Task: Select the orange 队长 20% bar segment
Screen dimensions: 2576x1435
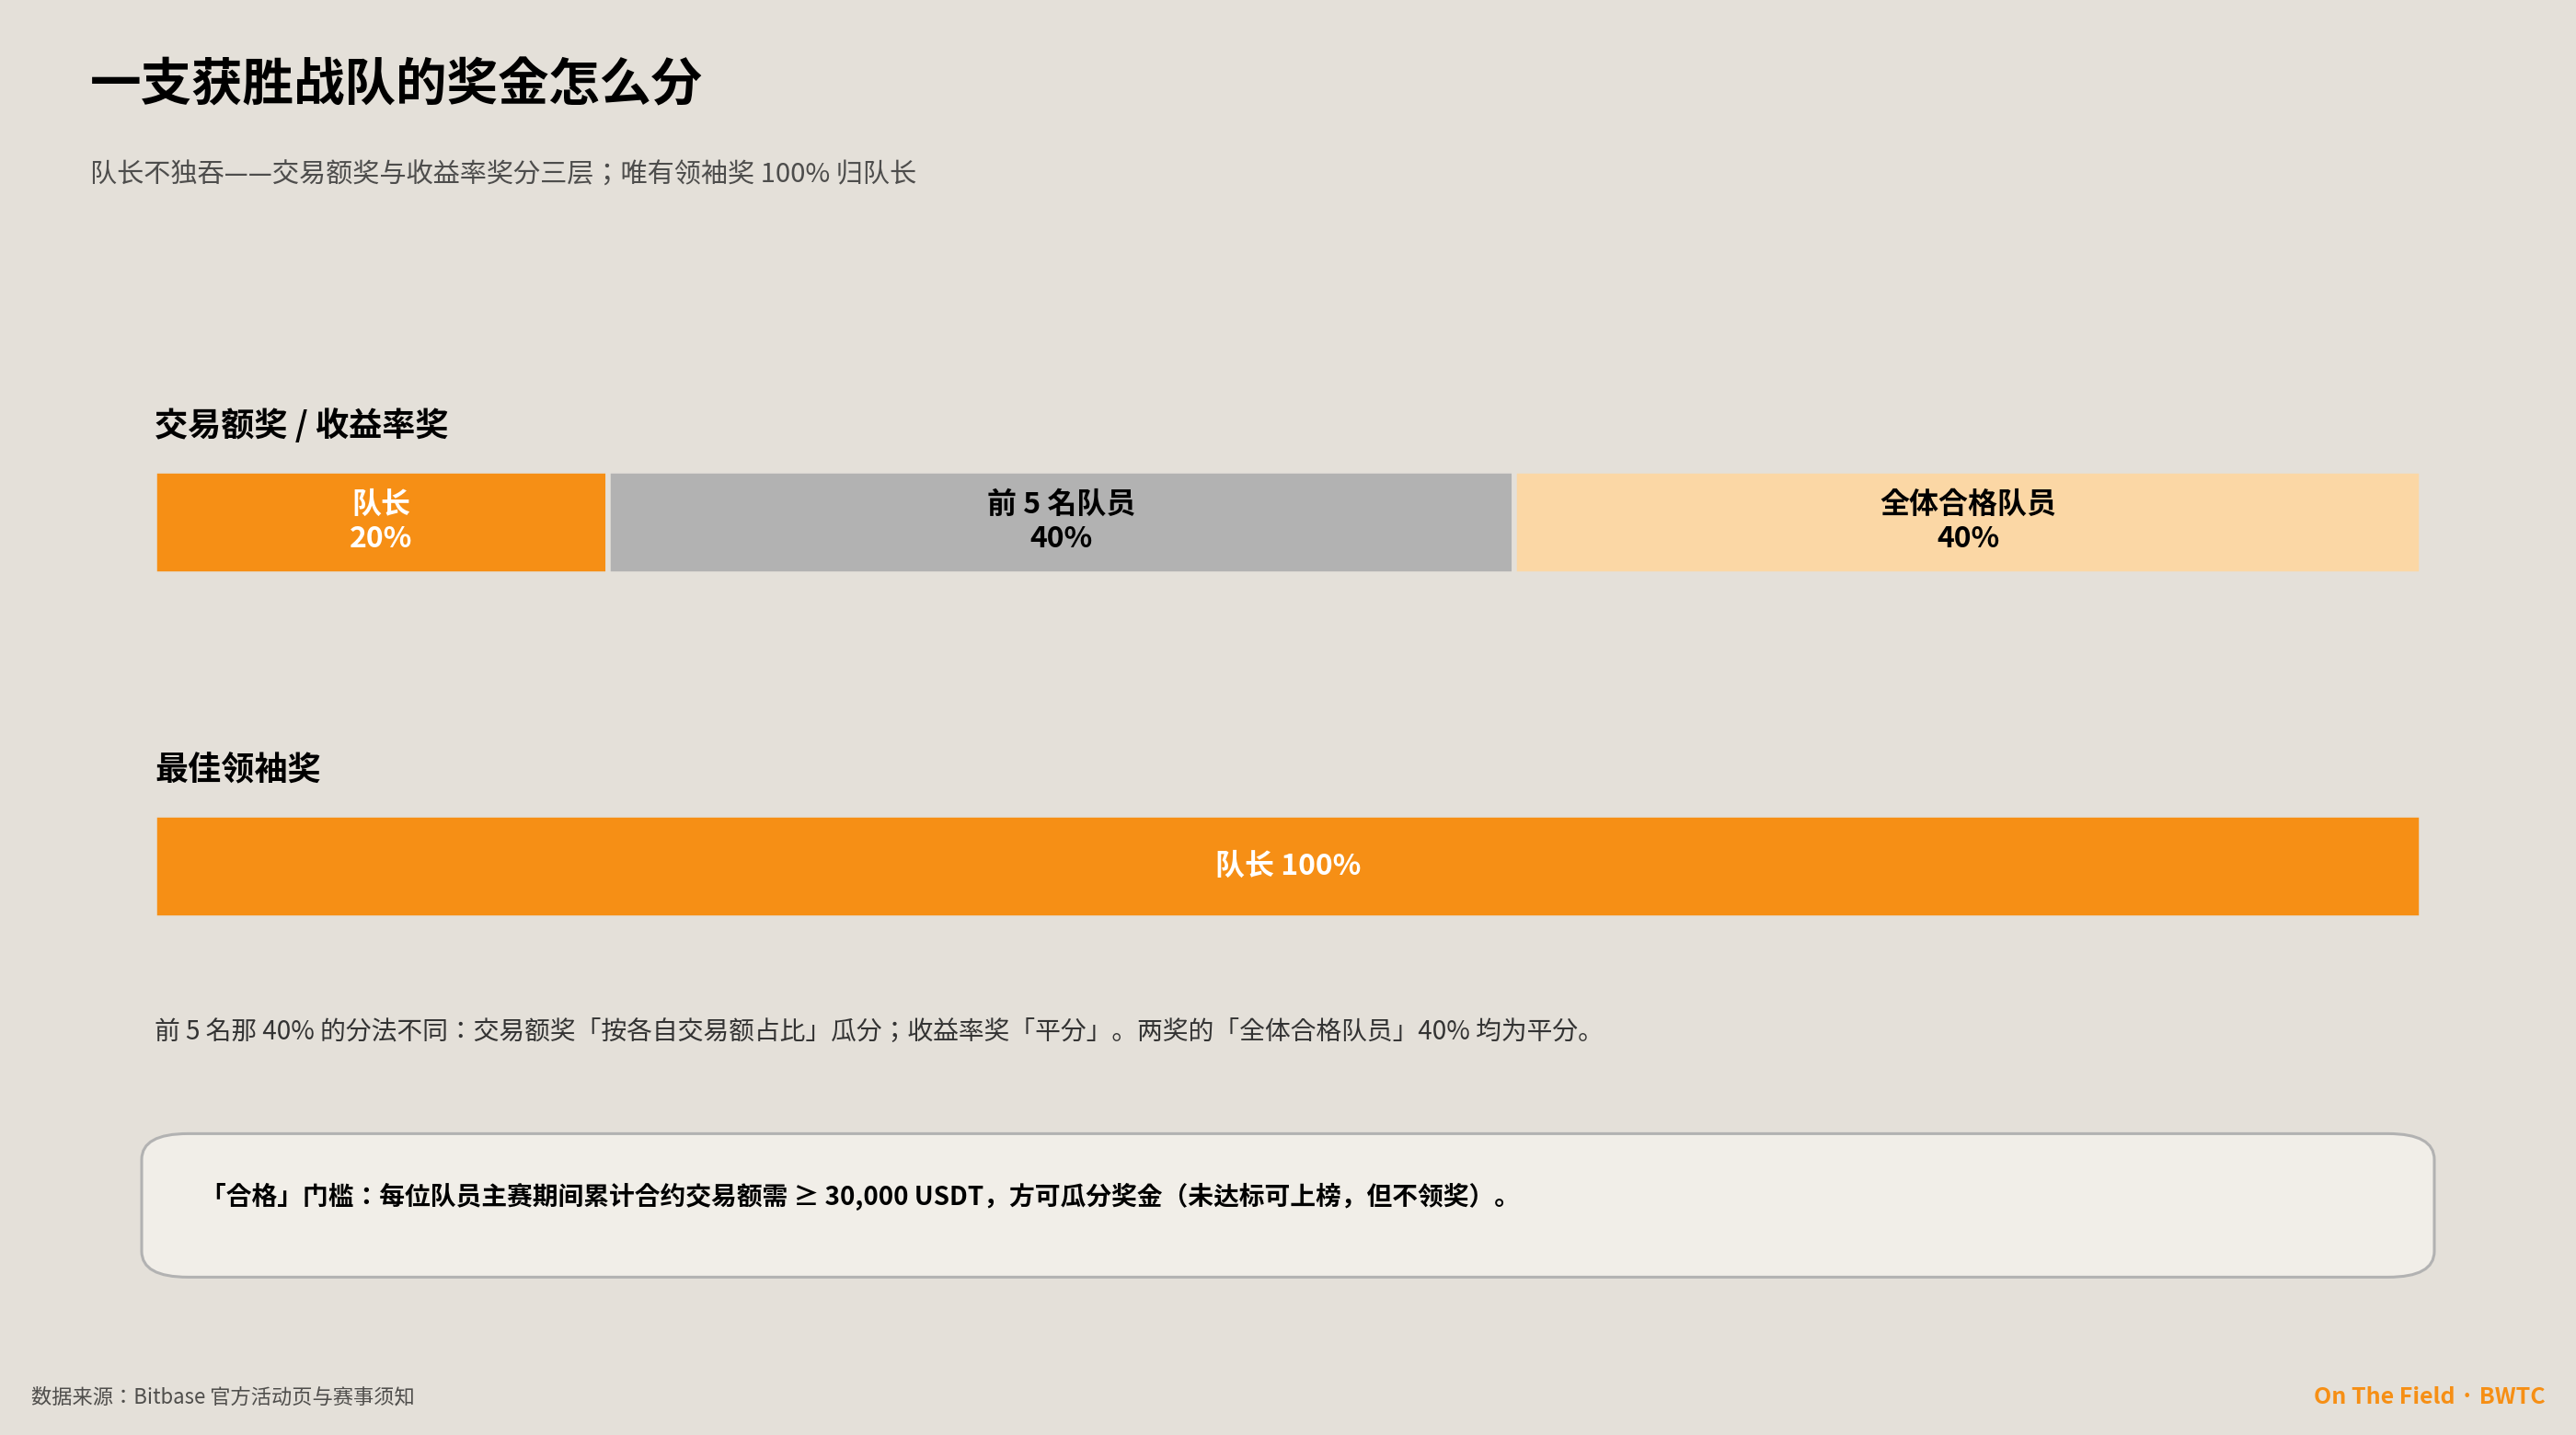Action: tap(381, 522)
